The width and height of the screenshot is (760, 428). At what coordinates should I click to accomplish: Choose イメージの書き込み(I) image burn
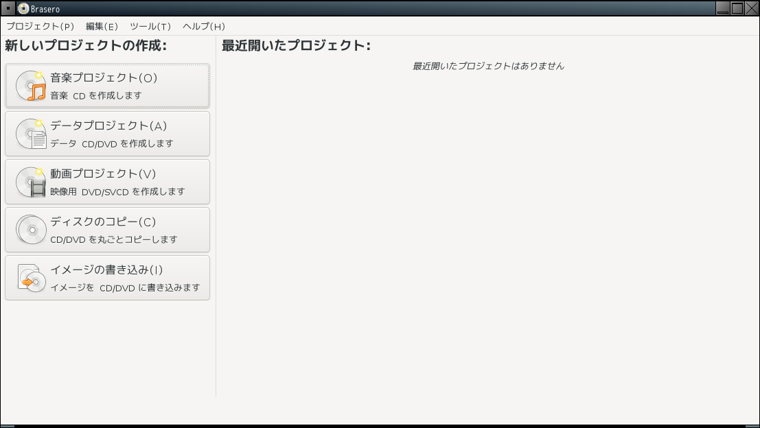pos(108,277)
